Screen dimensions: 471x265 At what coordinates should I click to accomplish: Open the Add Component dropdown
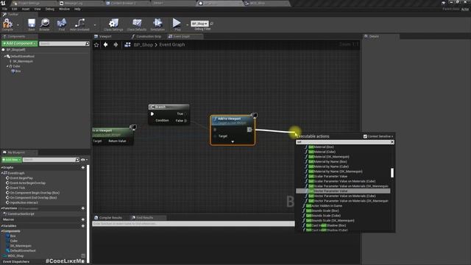click(x=20, y=43)
